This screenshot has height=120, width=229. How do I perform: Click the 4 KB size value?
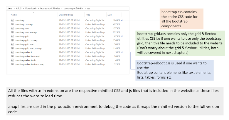point(117,60)
